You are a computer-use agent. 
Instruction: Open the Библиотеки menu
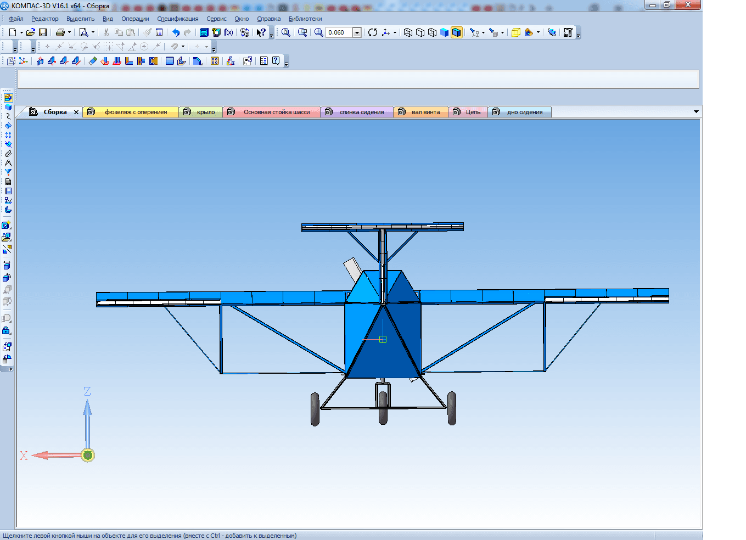point(305,19)
